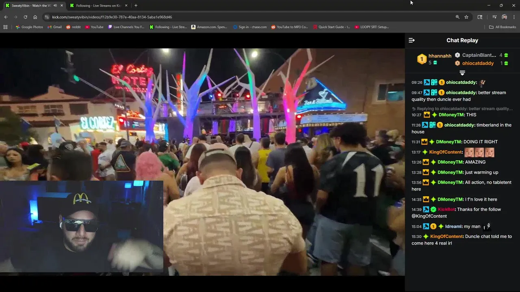The image size is (520, 292).
Task: Click verified badge next to KickBot
Action: pos(433,210)
